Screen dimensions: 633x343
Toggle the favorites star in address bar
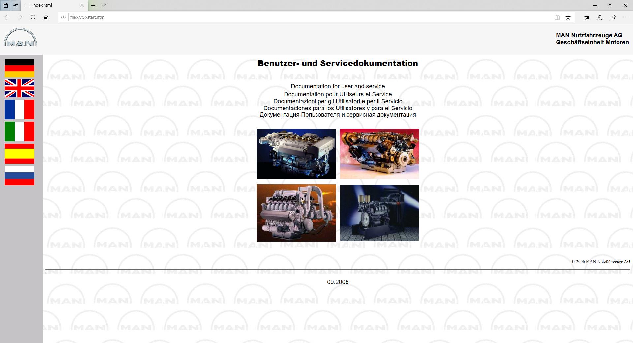(x=568, y=17)
